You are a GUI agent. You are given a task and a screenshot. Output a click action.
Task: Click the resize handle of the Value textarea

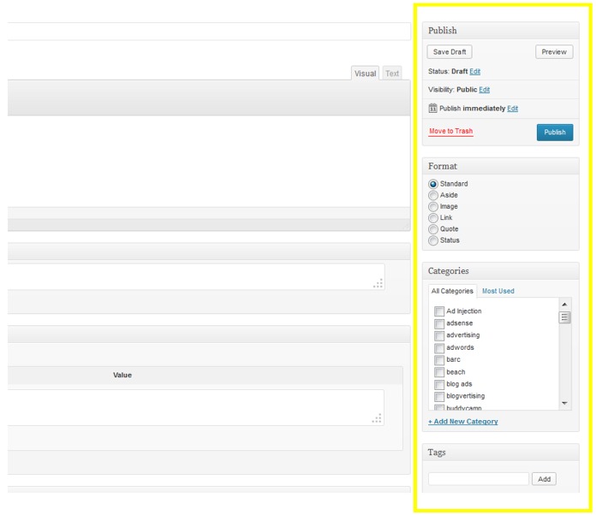click(377, 418)
